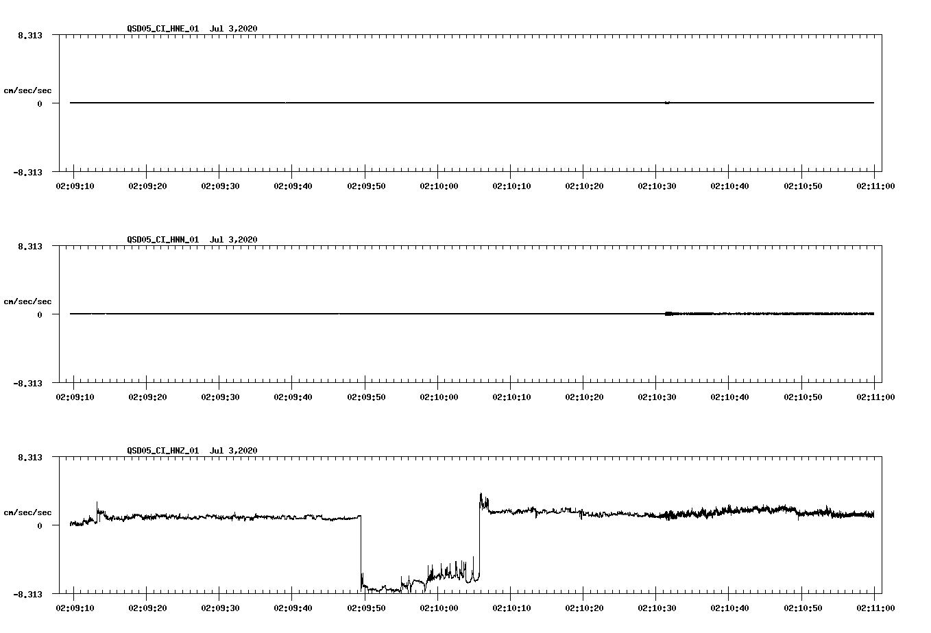Click 02:10:20 time label under HNN chart
Screen dimensions: 931x633
[583, 397]
